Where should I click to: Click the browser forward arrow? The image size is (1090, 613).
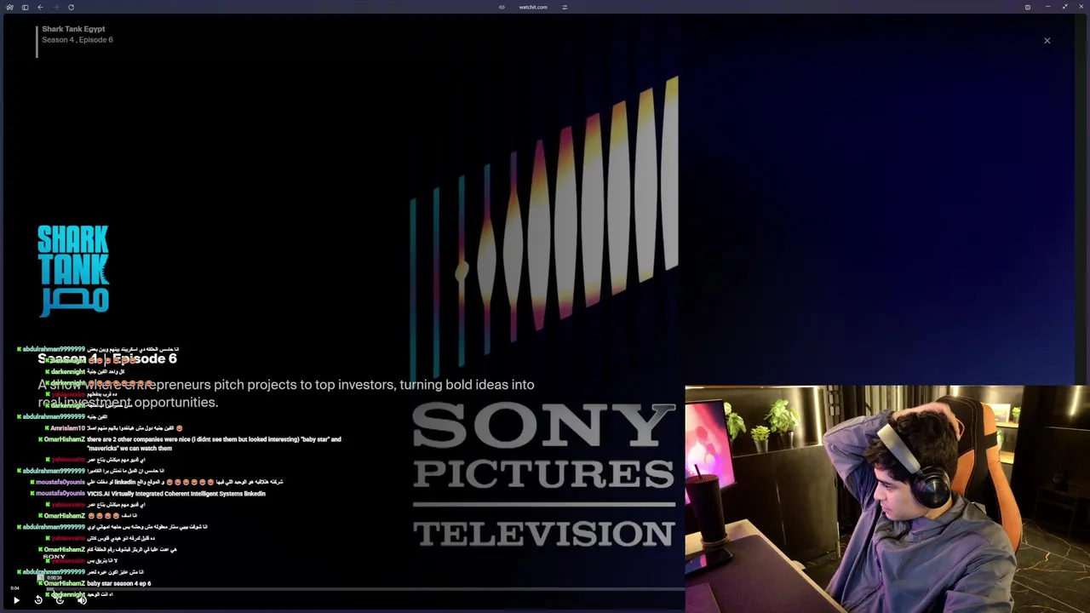(55, 7)
